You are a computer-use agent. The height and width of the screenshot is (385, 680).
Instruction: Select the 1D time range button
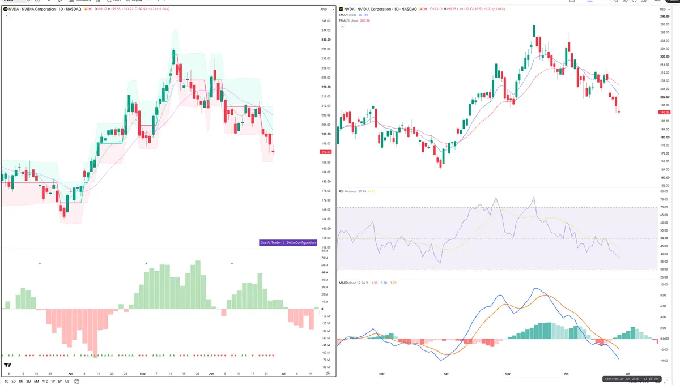pyautogui.click(x=6, y=382)
